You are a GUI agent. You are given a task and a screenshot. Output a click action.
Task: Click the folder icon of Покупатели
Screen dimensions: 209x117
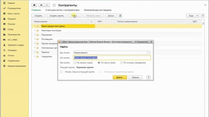(x=38, y=35)
